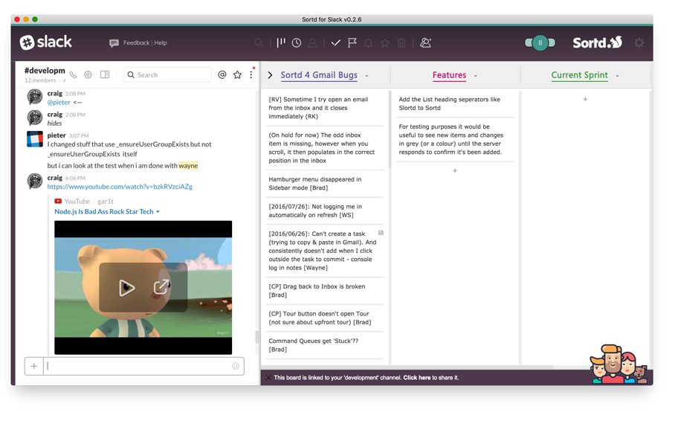Click pieter's avatar image
678x421 pixels.
[x=35, y=139]
